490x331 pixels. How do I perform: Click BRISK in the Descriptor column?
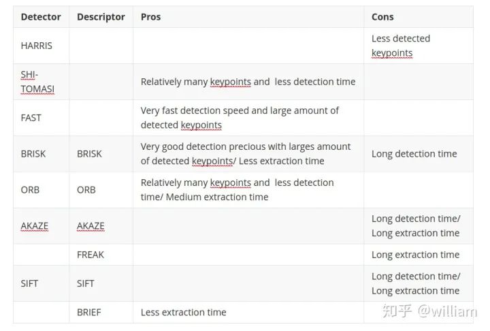89,154
